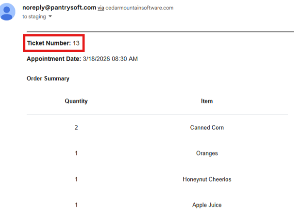294x215 pixels.
Task: Select the appointment date 3/18/2026 08:30 AM
Action: point(110,59)
